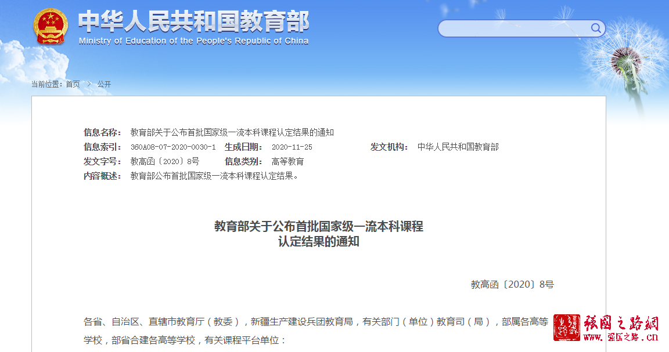Click the magnifier search icon

tap(596, 28)
